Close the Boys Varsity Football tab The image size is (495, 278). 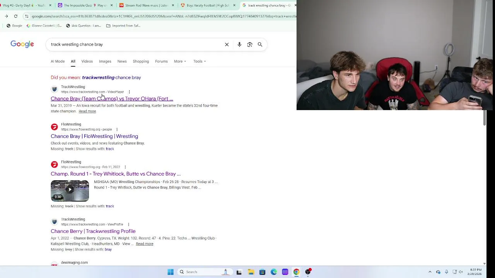click(x=234, y=5)
